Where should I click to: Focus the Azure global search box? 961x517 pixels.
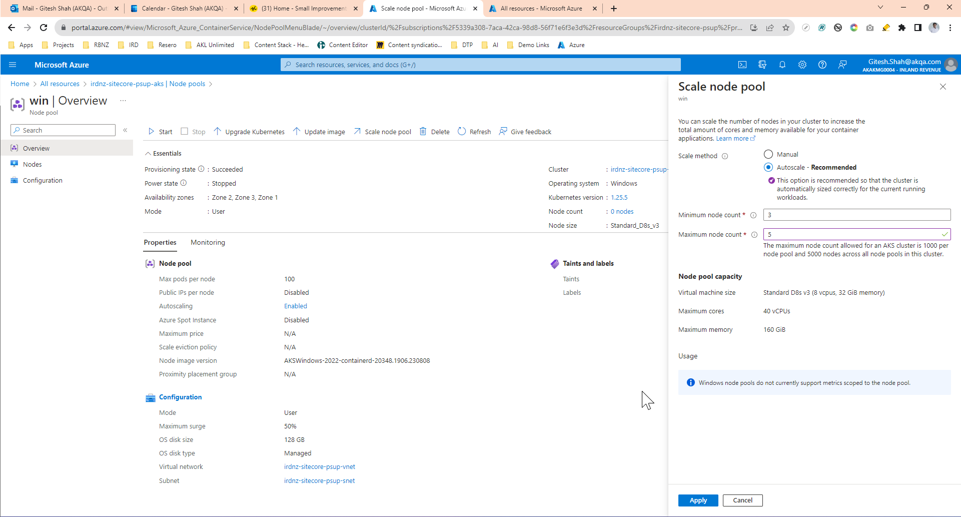[481, 65]
